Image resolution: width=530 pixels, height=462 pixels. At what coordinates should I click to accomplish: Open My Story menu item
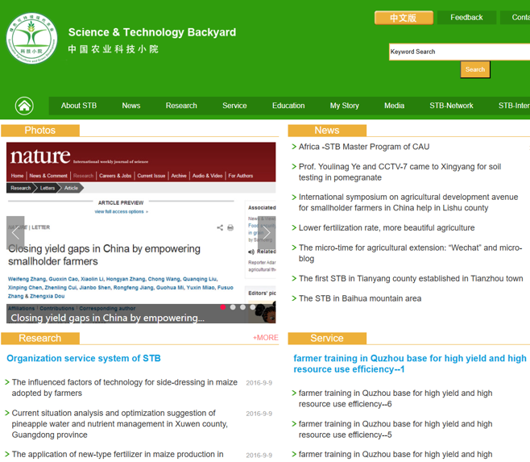pos(345,106)
